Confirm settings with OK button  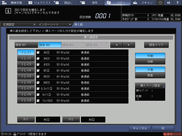163,128
